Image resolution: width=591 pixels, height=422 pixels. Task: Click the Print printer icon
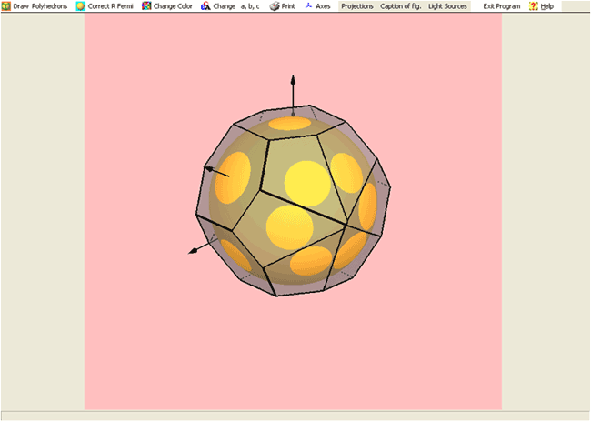pyautogui.click(x=275, y=6)
